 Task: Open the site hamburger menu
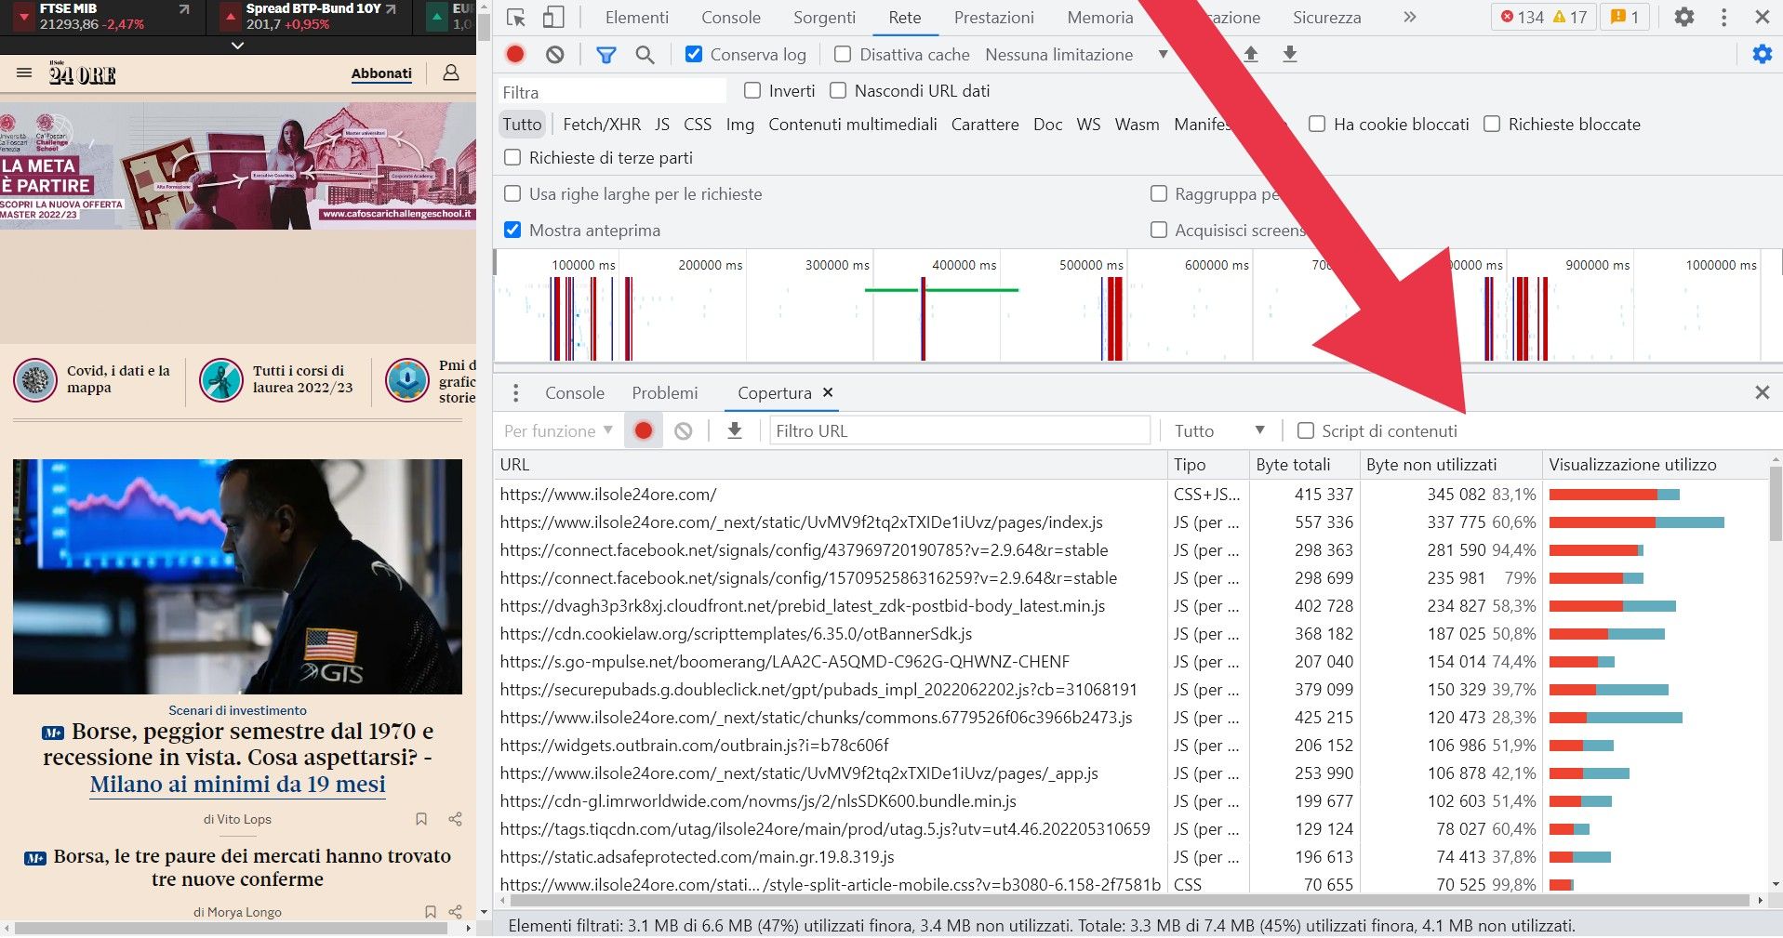pyautogui.click(x=24, y=73)
